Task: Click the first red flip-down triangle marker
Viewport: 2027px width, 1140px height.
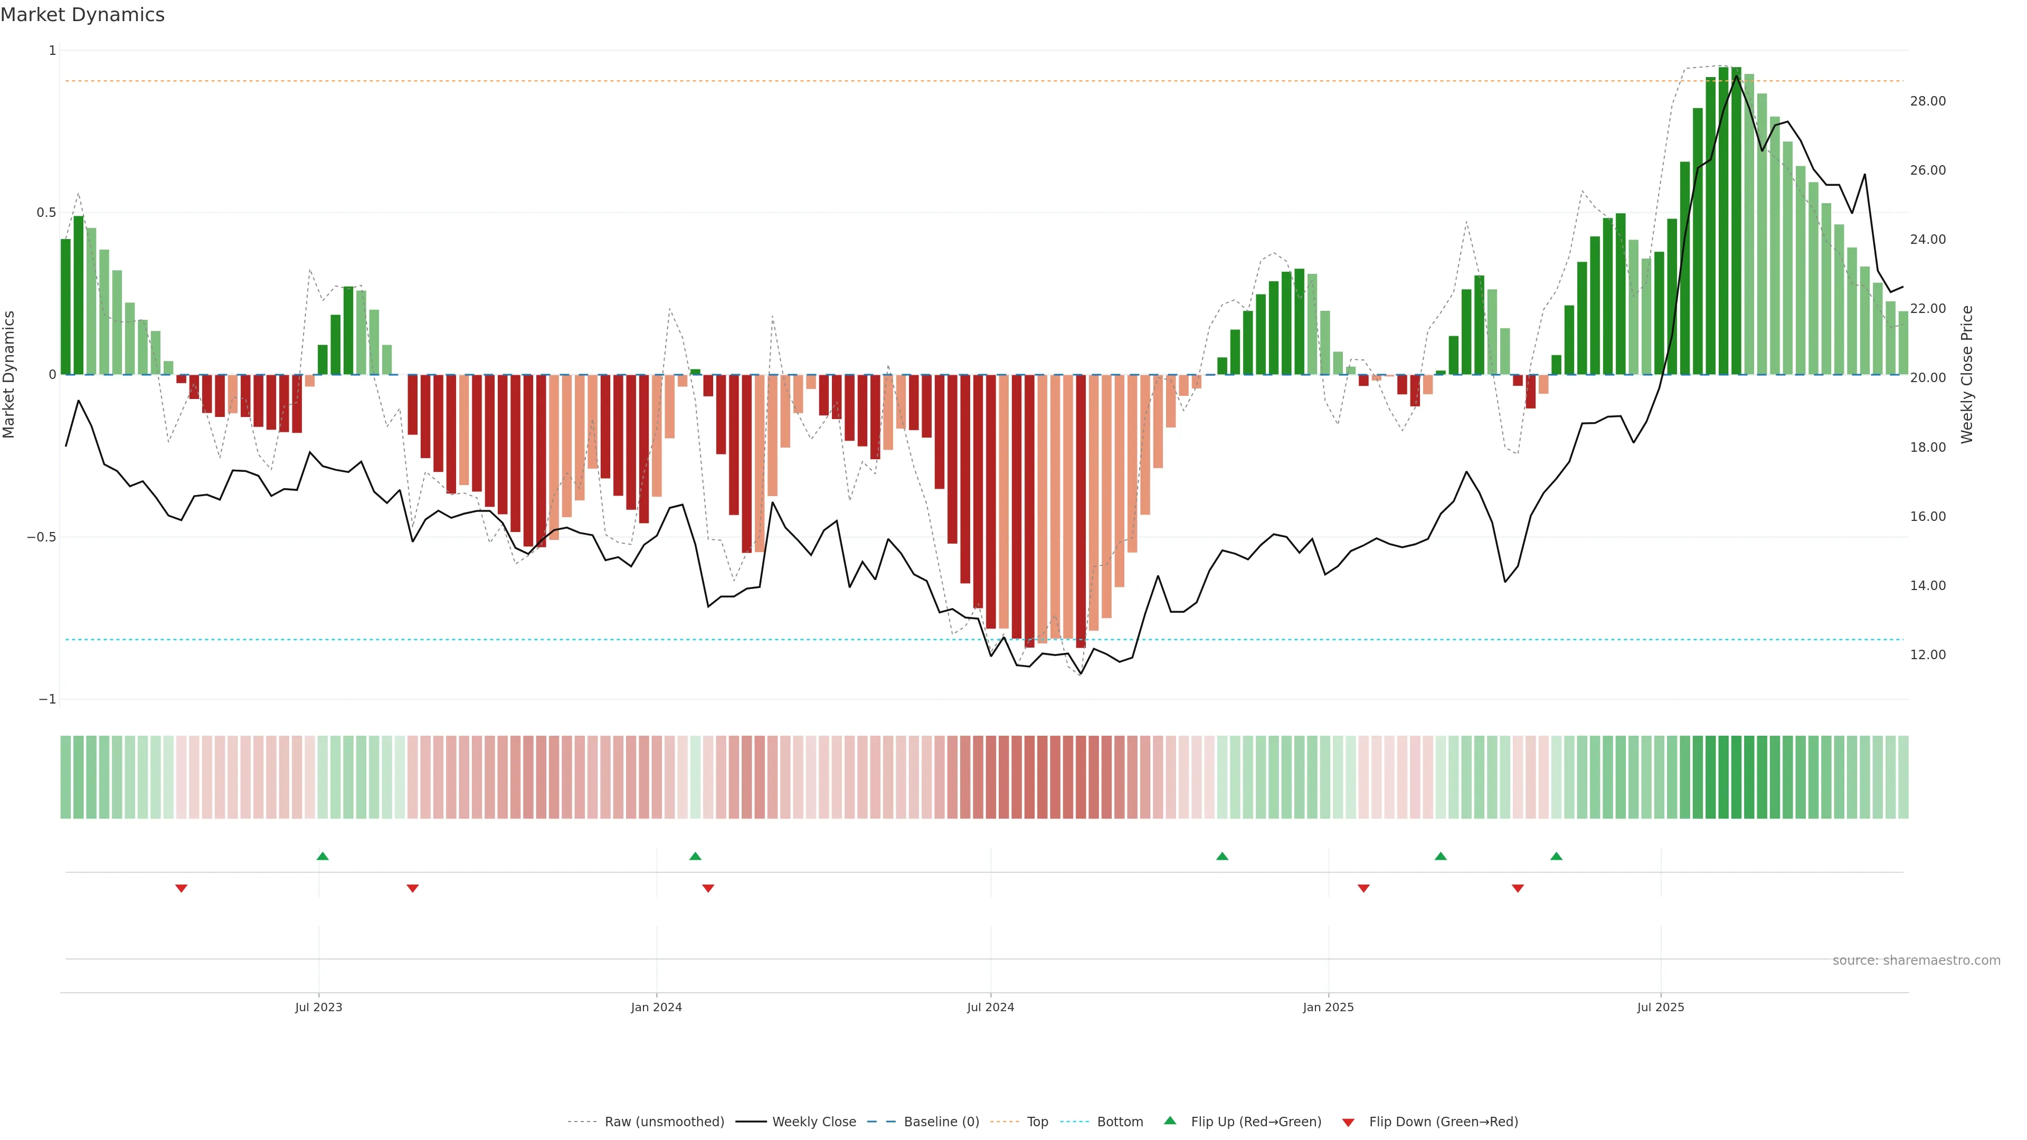Action: click(x=181, y=888)
